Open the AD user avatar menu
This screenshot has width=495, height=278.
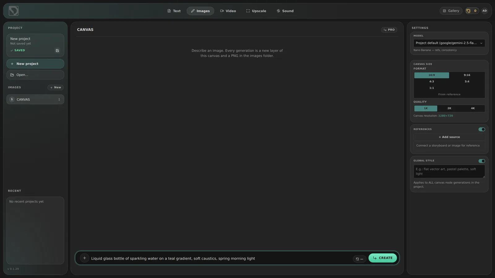pos(484,11)
